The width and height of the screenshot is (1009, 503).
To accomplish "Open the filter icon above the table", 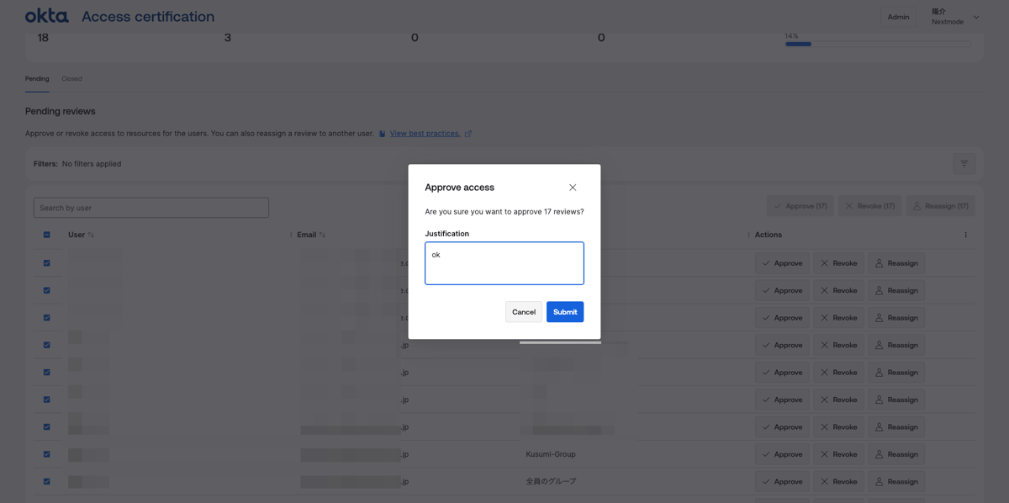I will 964,163.
